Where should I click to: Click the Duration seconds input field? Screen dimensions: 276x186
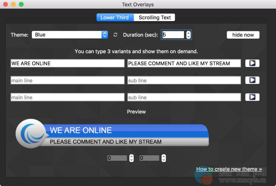click(173, 35)
